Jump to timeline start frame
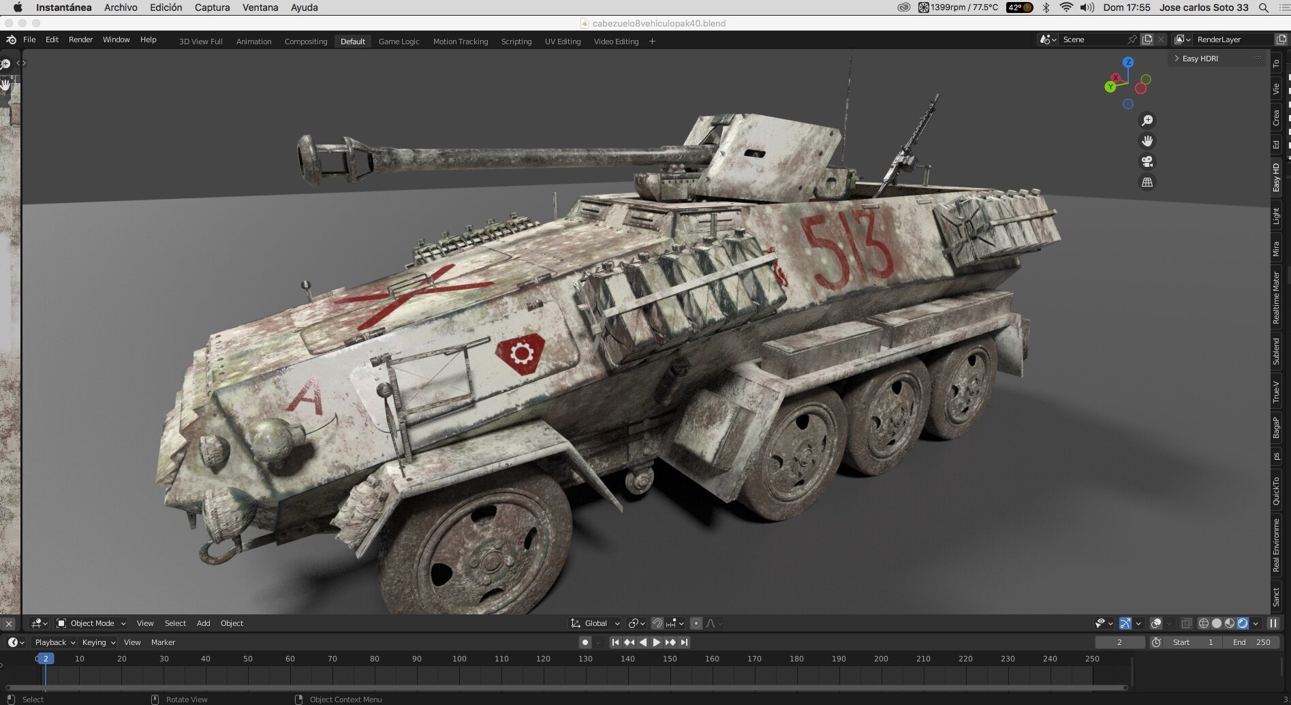The height and width of the screenshot is (705, 1291). coord(615,642)
